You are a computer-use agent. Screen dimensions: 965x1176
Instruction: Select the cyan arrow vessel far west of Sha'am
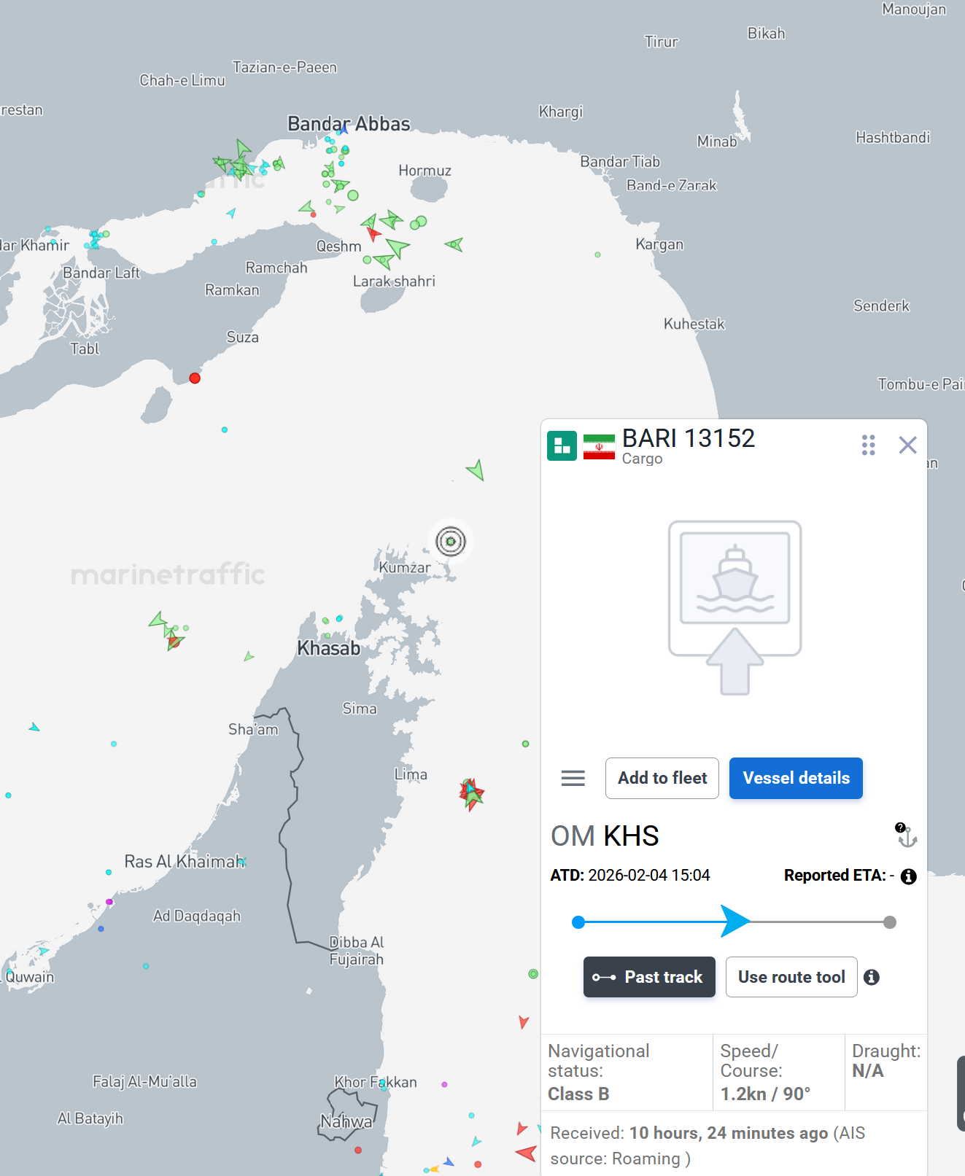[x=34, y=727]
